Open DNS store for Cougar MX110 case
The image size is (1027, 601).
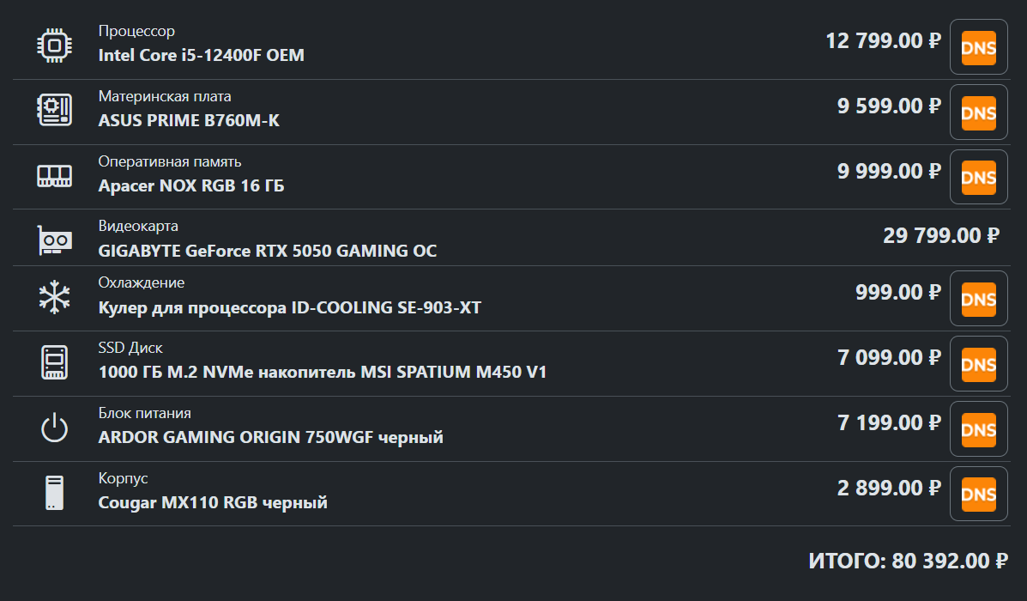click(x=979, y=494)
